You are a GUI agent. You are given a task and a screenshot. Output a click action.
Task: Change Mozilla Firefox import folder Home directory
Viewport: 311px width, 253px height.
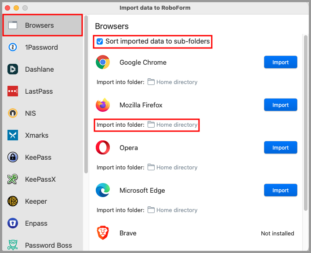coord(172,125)
